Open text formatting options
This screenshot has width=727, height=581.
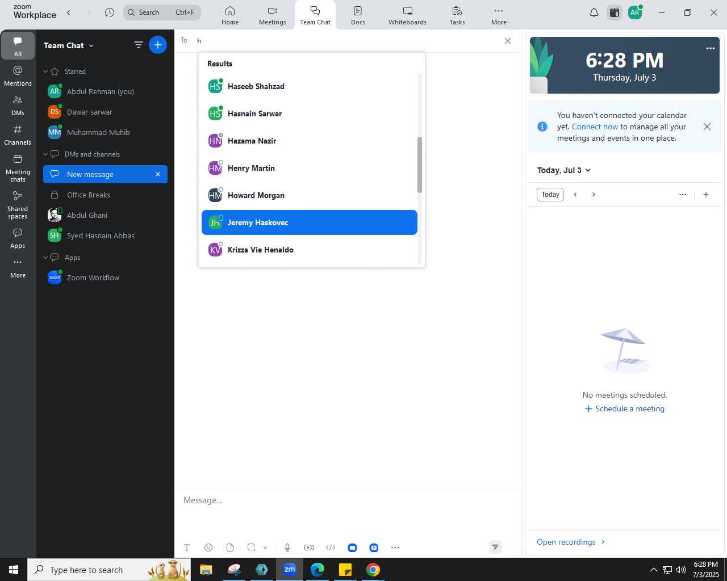pos(187,548)
